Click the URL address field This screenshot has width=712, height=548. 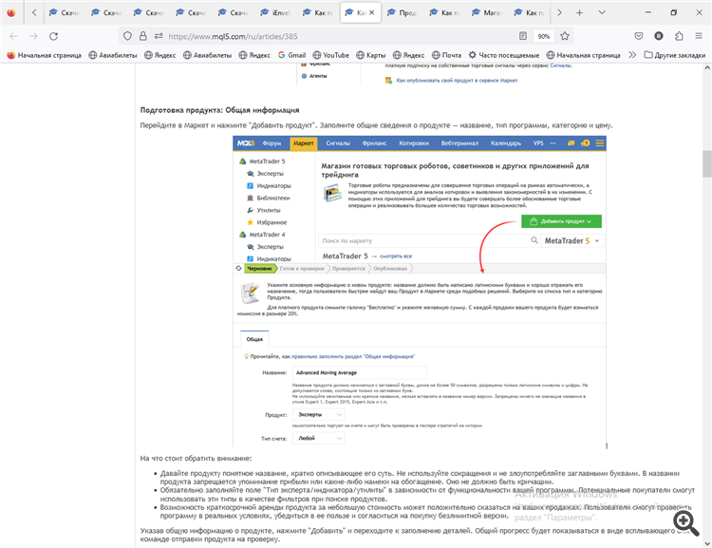[332, 36]
